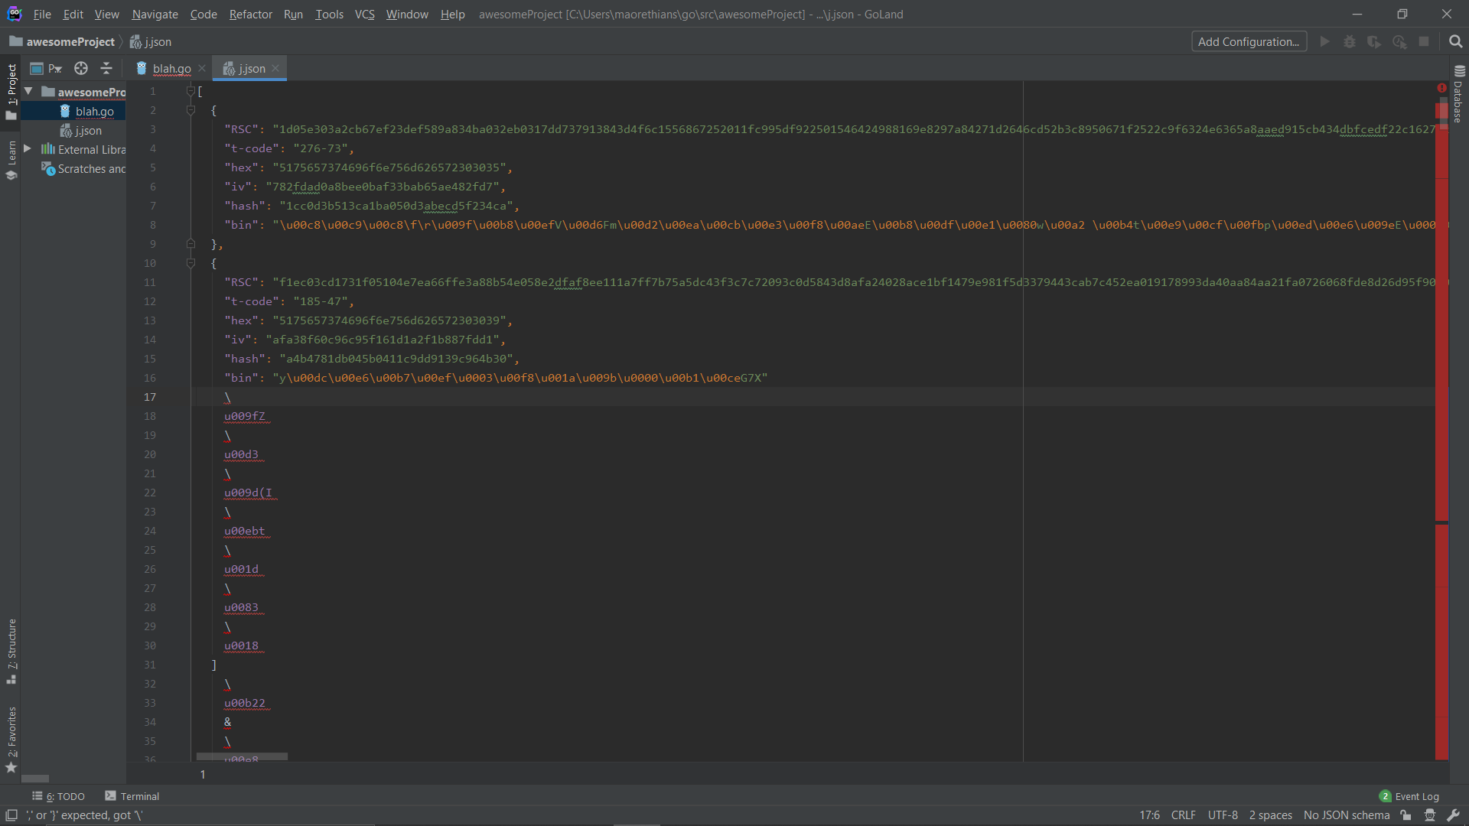Click the fold end marker at line 9
This screenshot has height=826, width=1469.
[x=191, y=244]
